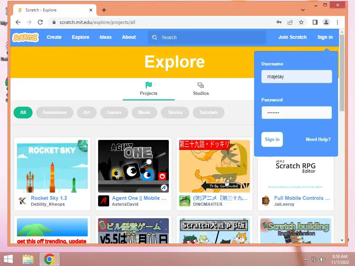Viewport: 355px width, 266px height.
Task: Click Sign in link in the header
Action: (x=325, y=37)
